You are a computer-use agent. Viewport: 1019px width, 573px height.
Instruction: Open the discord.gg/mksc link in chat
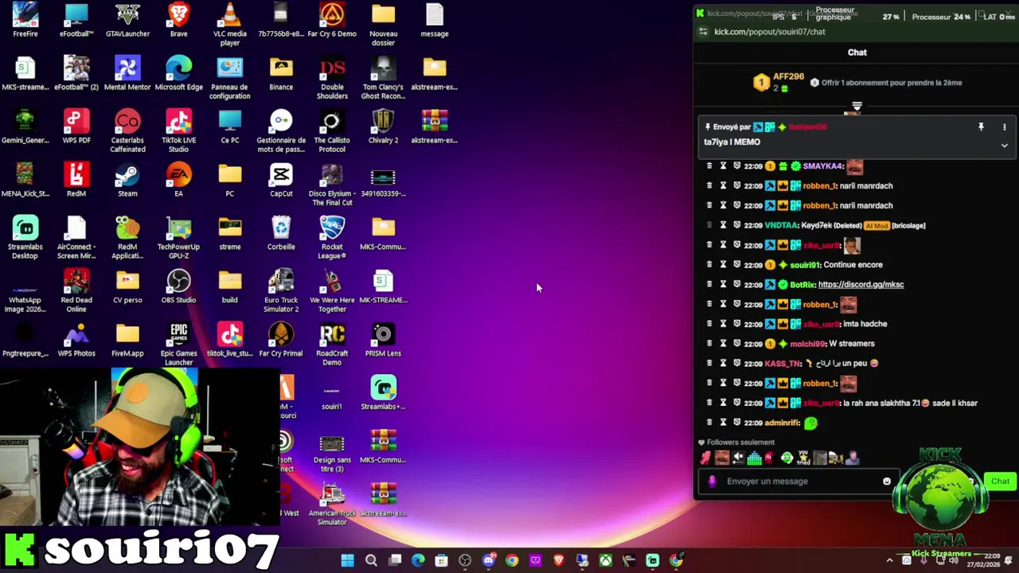point(861,284)
